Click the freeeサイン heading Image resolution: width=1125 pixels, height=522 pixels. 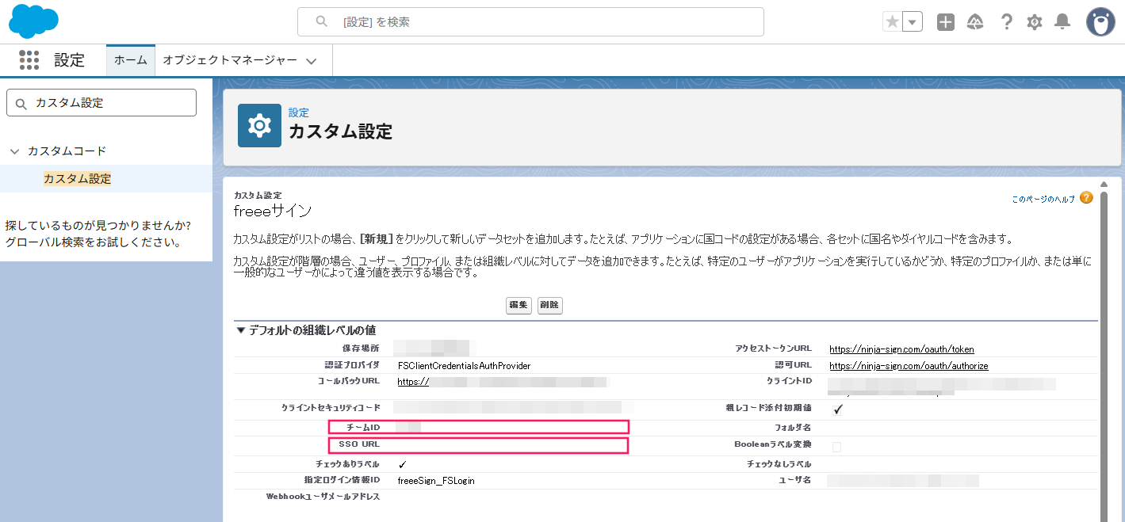[x=273, y=211]
